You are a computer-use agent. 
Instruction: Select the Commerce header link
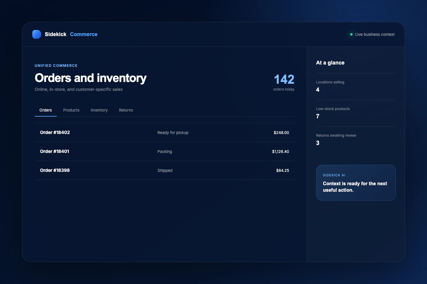click(84, 34)
